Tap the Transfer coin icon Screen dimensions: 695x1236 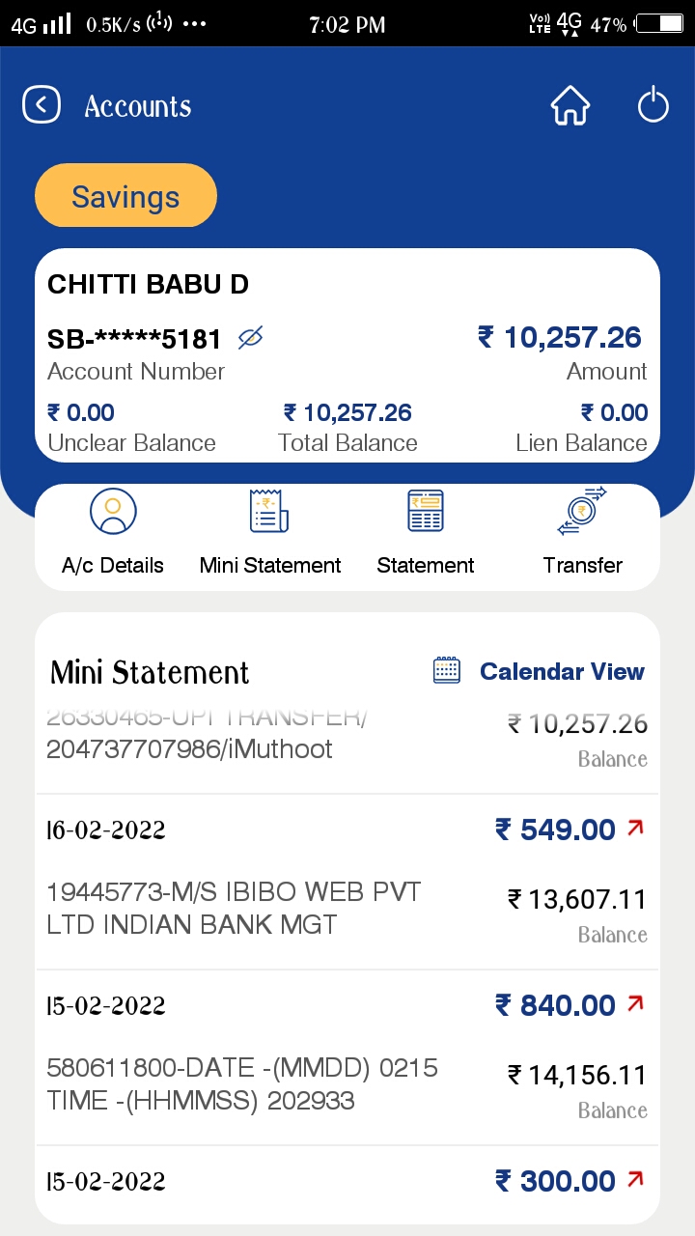[x=582, y=512]
